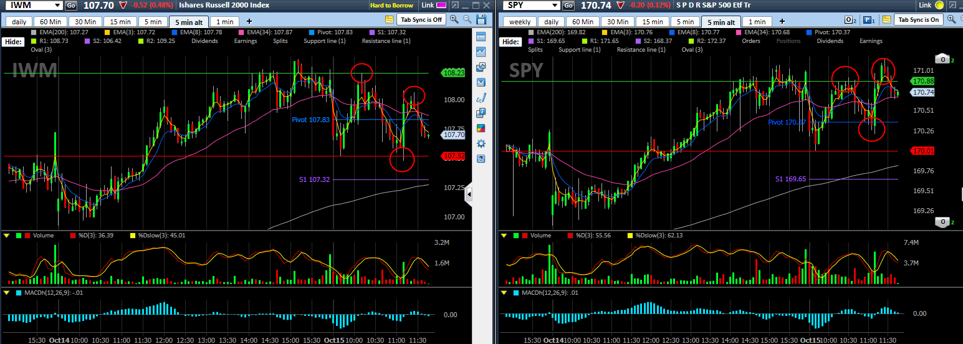
Task: Open the line chart icon in side toolbar
Action: coord(481,52)
